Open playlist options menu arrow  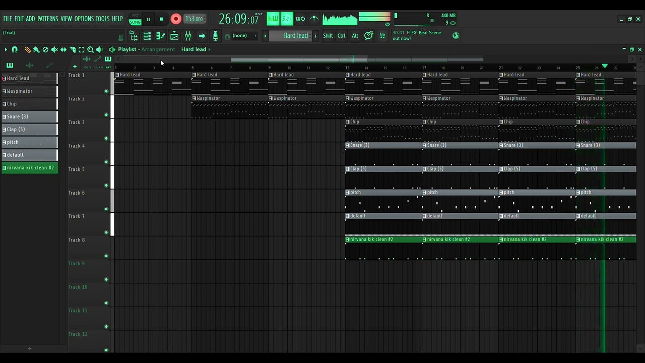tap(6, 49)
